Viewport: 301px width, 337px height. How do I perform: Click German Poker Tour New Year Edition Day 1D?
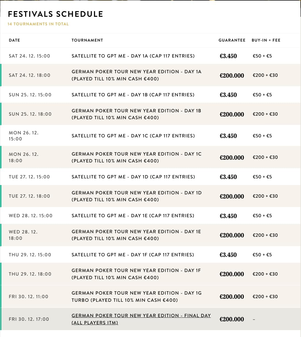click(x=136, y=196)
